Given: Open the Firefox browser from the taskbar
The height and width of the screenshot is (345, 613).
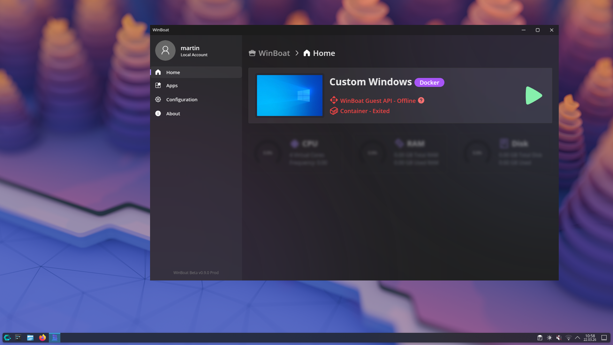Looking at the screenshot, I should 42,338.
